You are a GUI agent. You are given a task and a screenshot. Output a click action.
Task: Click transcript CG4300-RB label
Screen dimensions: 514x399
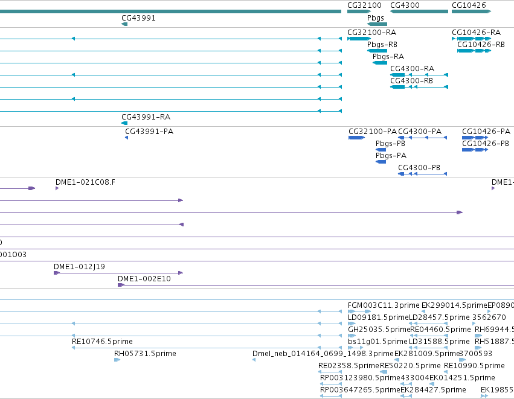pyautogui.click(x=411, y=81)
